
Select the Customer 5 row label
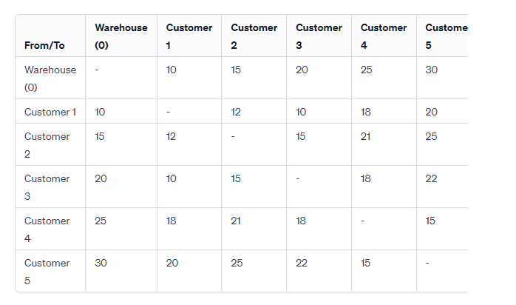tap(47, 272)
